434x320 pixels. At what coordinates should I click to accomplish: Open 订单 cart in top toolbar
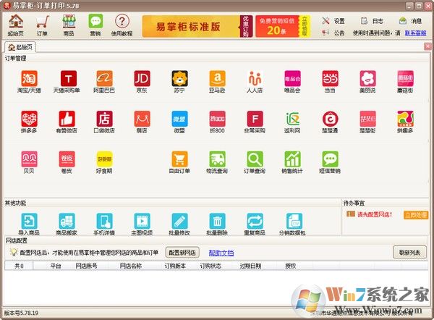(x=43, y=25)
